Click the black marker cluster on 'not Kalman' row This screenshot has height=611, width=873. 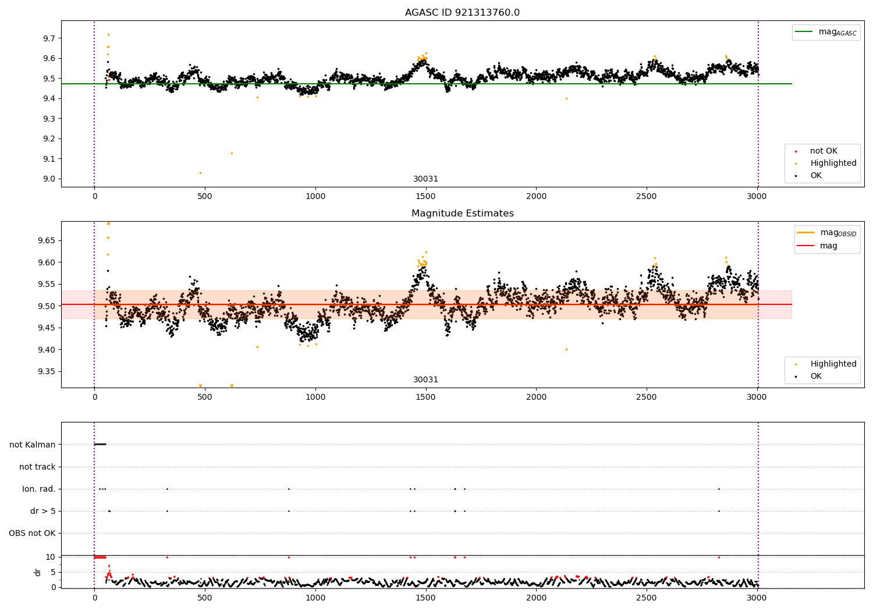pyautogui.click(x=100, y=445)
